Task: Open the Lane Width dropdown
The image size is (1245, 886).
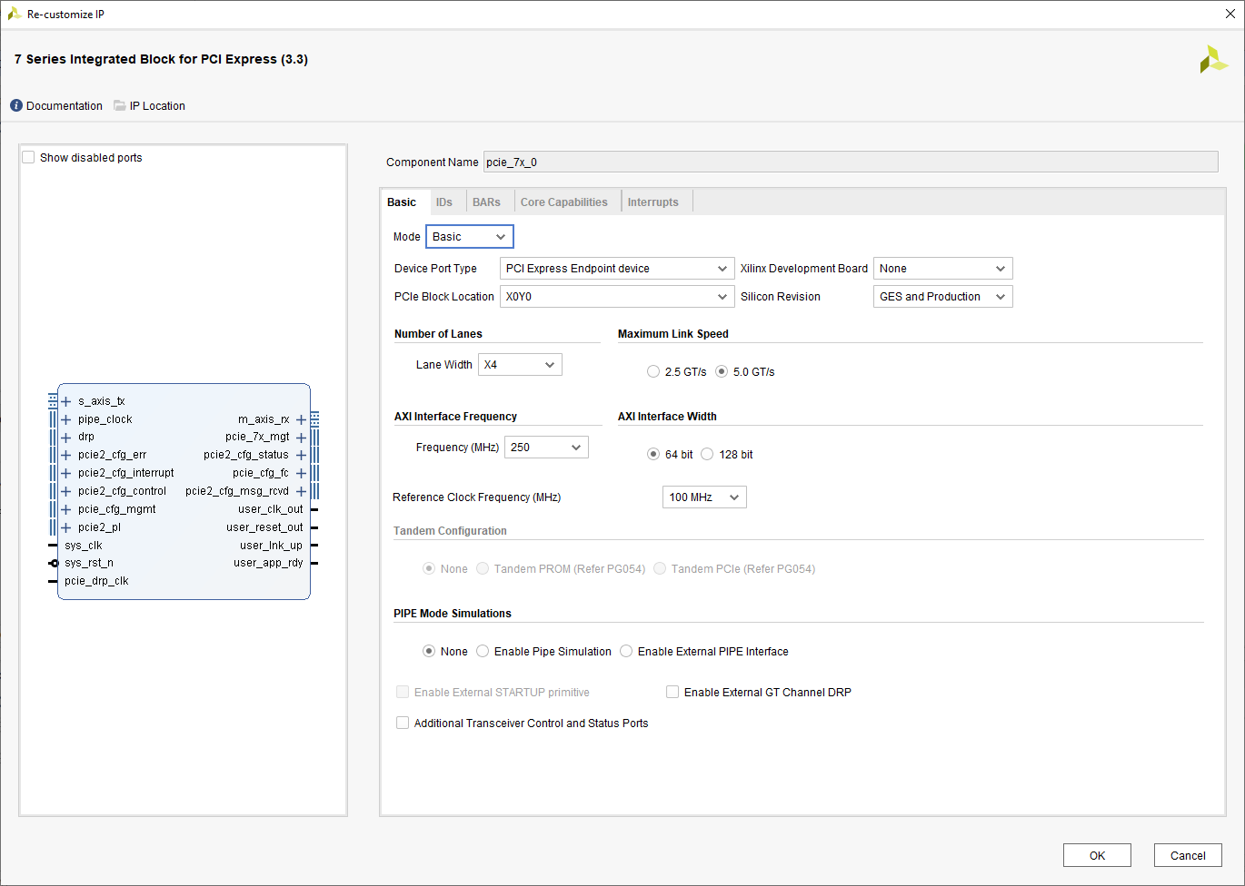Action: pyautogui.click(x=520, y=365)
